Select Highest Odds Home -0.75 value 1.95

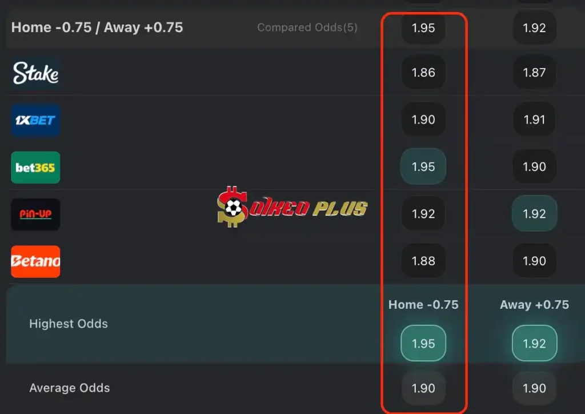pyautogui.click(x=423, y=343)
